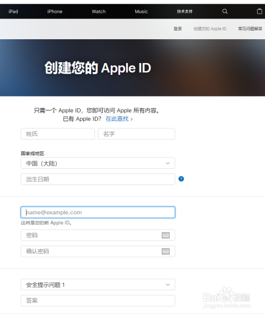
Task: Click keyboard icon in 密码 field
Action: [x=165, y=235]
